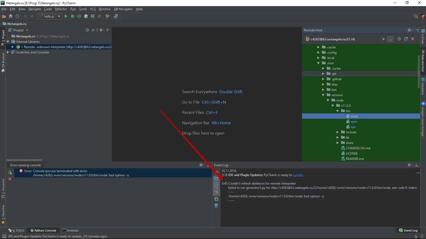The height and width of the screenshot is (239, 426).
Task: Select the npm file in Remote Host
Action: click(354, 122)
